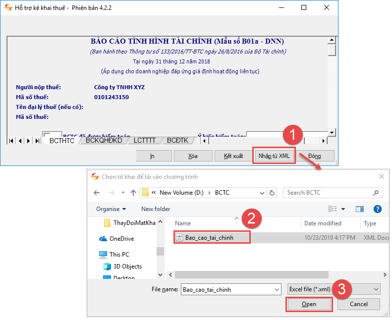Open the Organise menu
Screen dimensions: 392x320
111,209
